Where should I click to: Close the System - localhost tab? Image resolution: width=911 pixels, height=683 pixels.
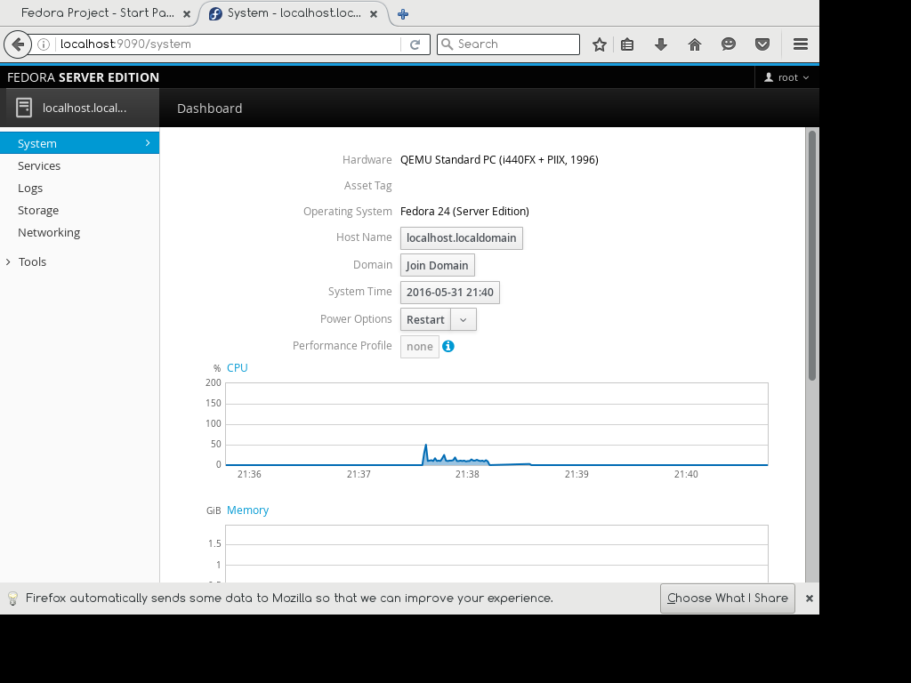(x=375, y=14)
